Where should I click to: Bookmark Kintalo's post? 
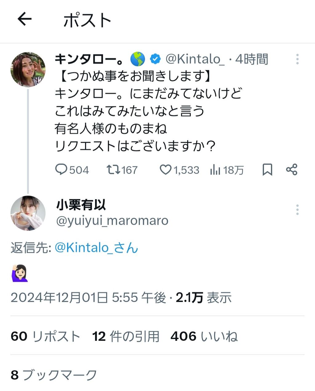coord(267,170)
